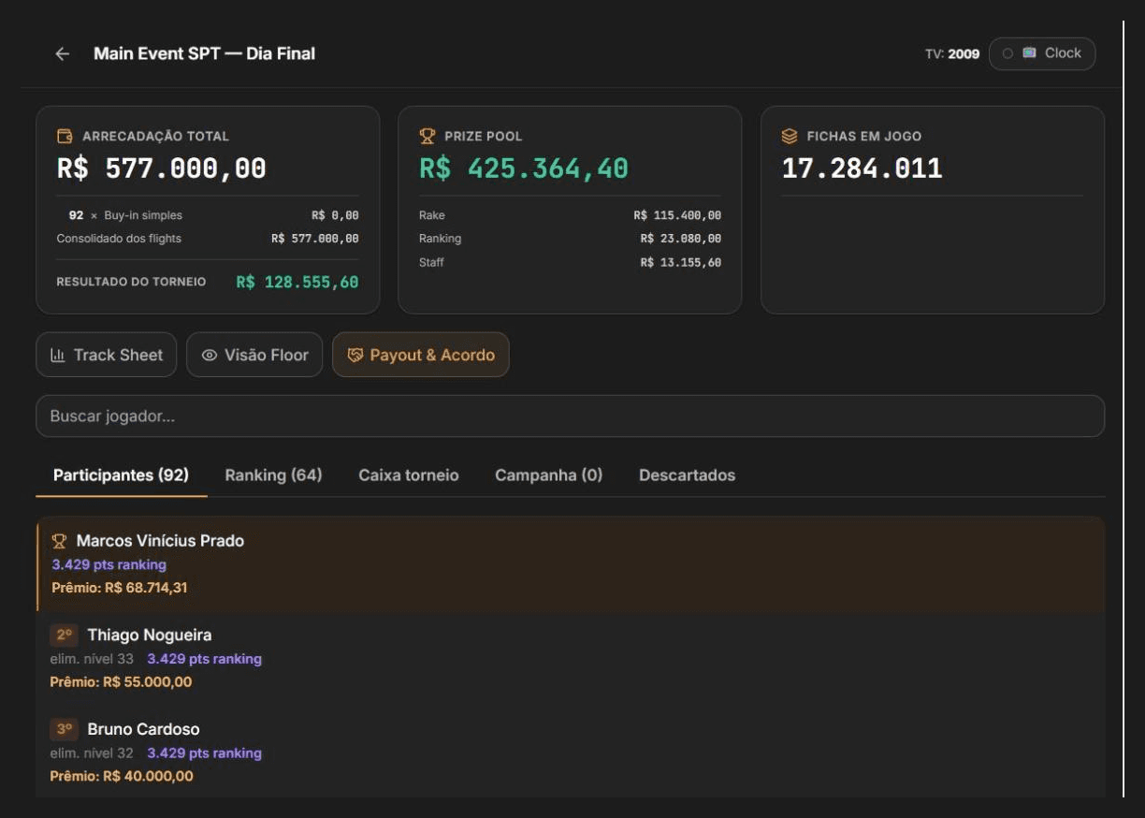Click the camera icon in the Clock button
Image resolution: width=1145 pixels, height=818 pixels.
pos(1029,53)
